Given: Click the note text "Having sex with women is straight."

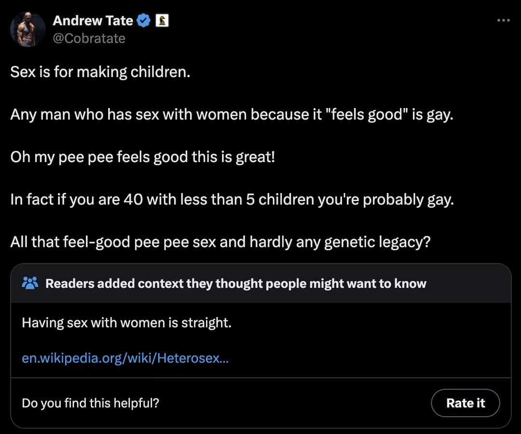Looking at the screenshot, I should (126, 323).
